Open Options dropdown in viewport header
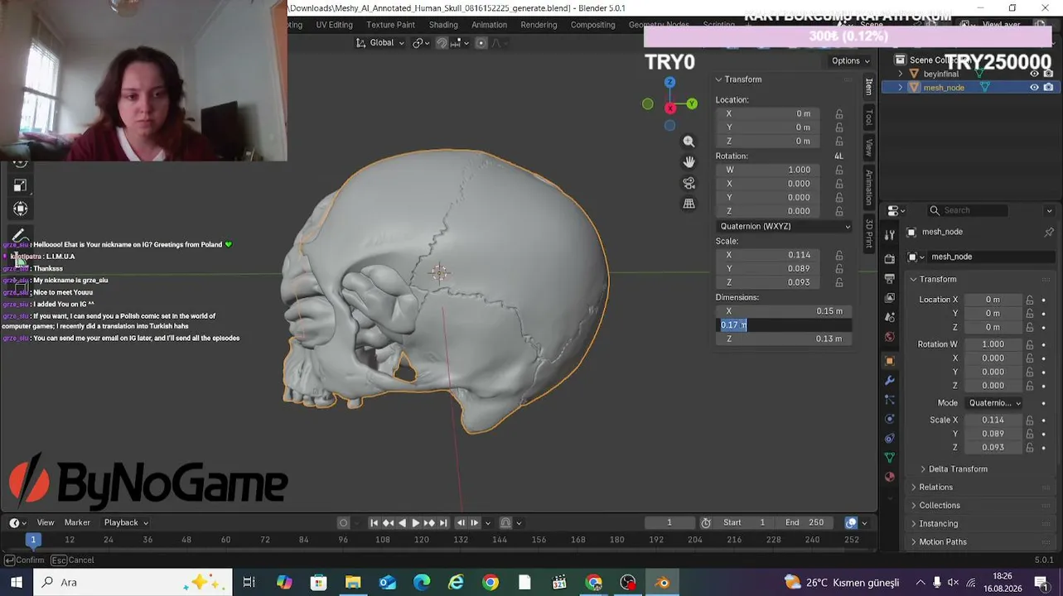 click(x=850, y=61)
